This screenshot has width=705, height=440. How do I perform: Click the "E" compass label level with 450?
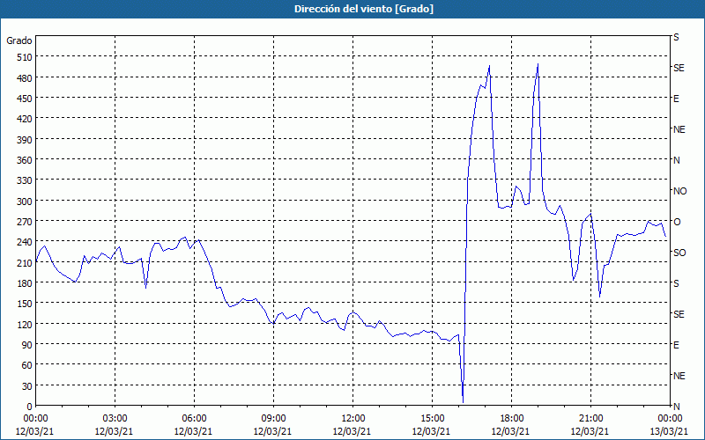click(x=676, y=99)
